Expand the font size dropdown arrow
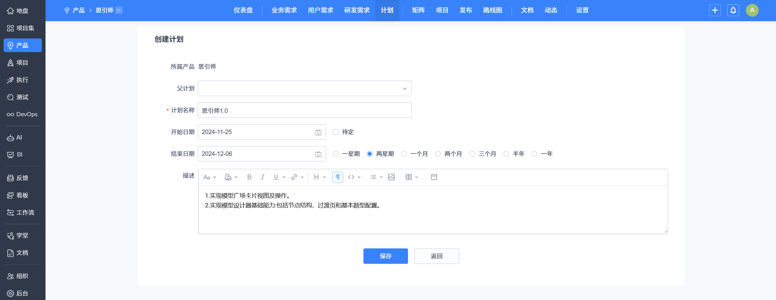Screen dimensions: 776x300 [215, 177]
